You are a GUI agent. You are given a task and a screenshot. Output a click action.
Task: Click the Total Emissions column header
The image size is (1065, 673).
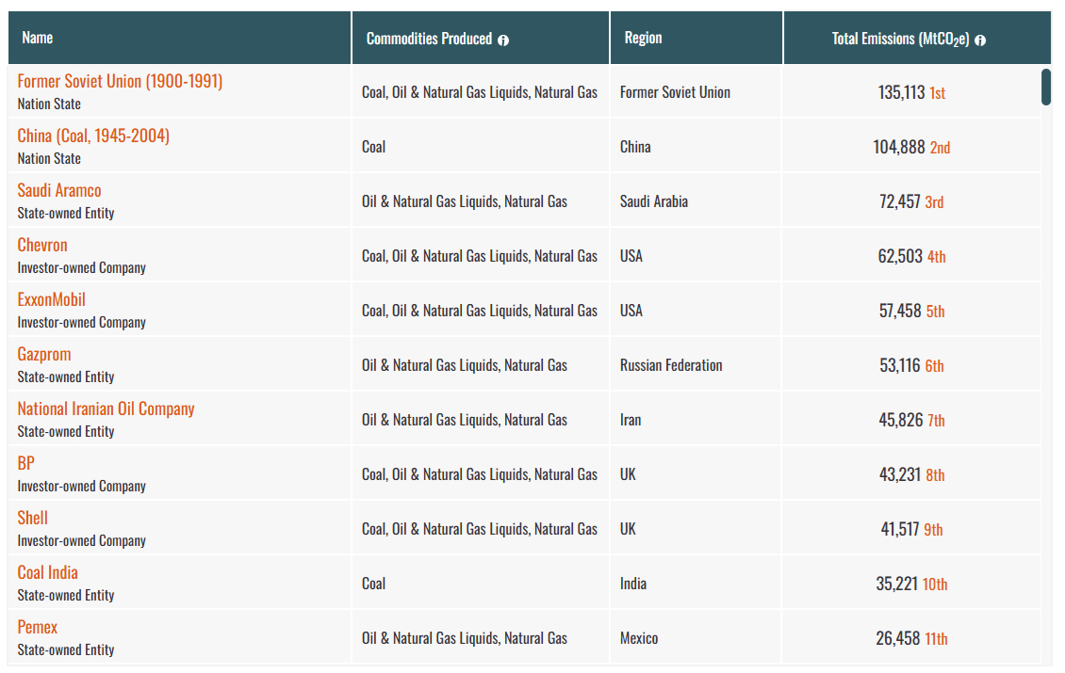[900, 39]
